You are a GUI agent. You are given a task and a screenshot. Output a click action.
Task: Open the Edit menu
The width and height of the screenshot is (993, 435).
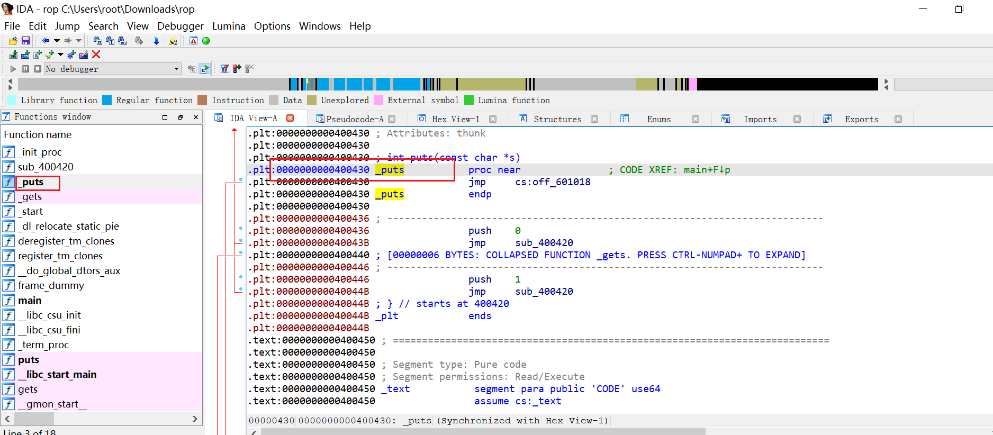click(x=38, y=26)
